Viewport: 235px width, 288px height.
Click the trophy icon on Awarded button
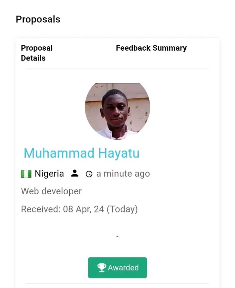[102, 268]
